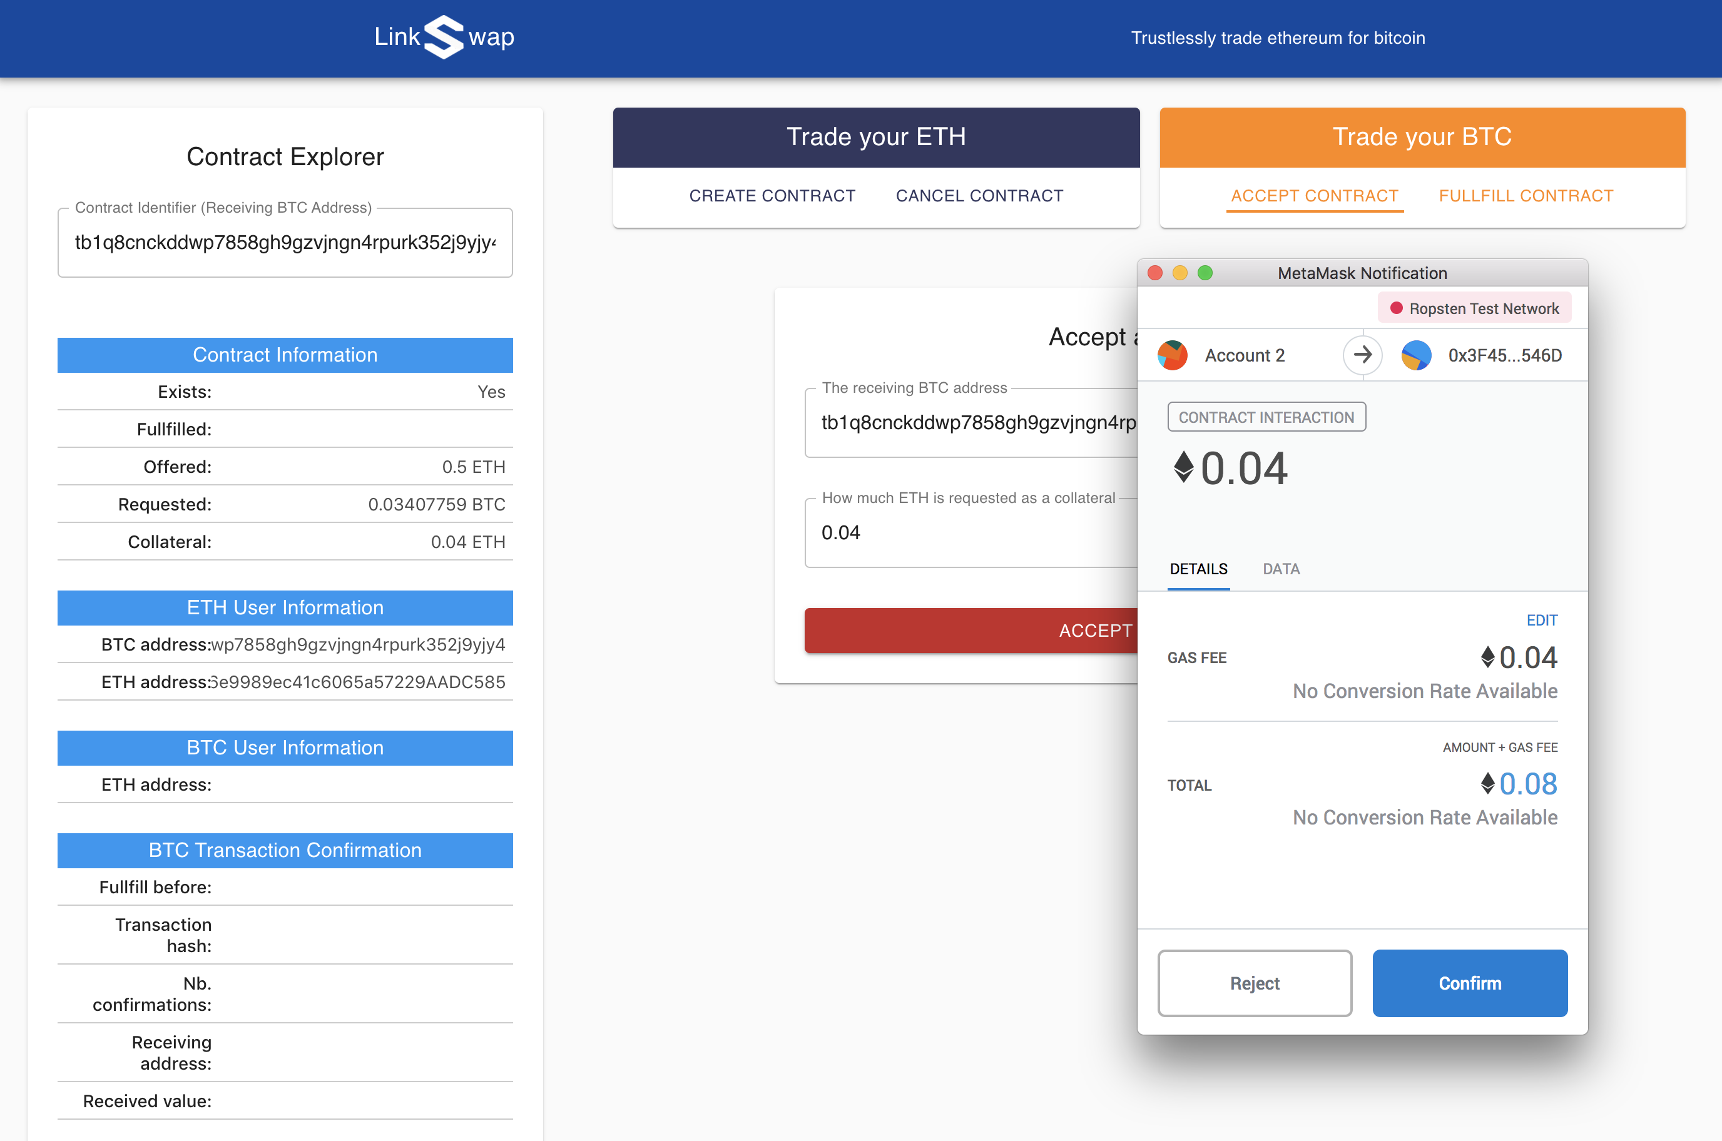Click the Ethereum icon beside 0.04 amount
Viewport: 1722px width, 1141px height.
pyautogui.click(x=1184, y=467)
